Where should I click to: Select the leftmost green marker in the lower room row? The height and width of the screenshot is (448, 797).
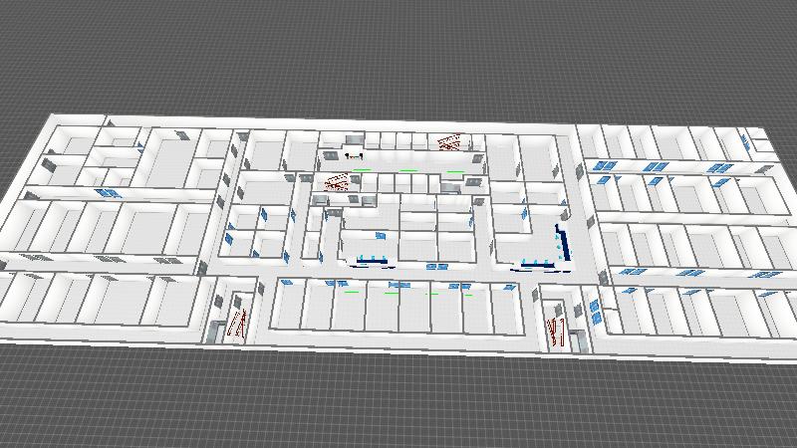point(351,293)
